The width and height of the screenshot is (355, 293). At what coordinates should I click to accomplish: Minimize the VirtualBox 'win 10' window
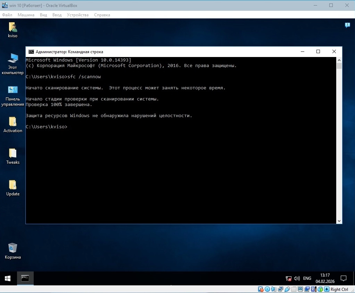315,5
